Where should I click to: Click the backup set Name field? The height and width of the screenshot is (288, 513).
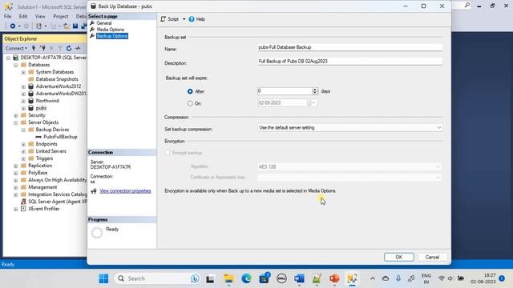pos(349,47)
